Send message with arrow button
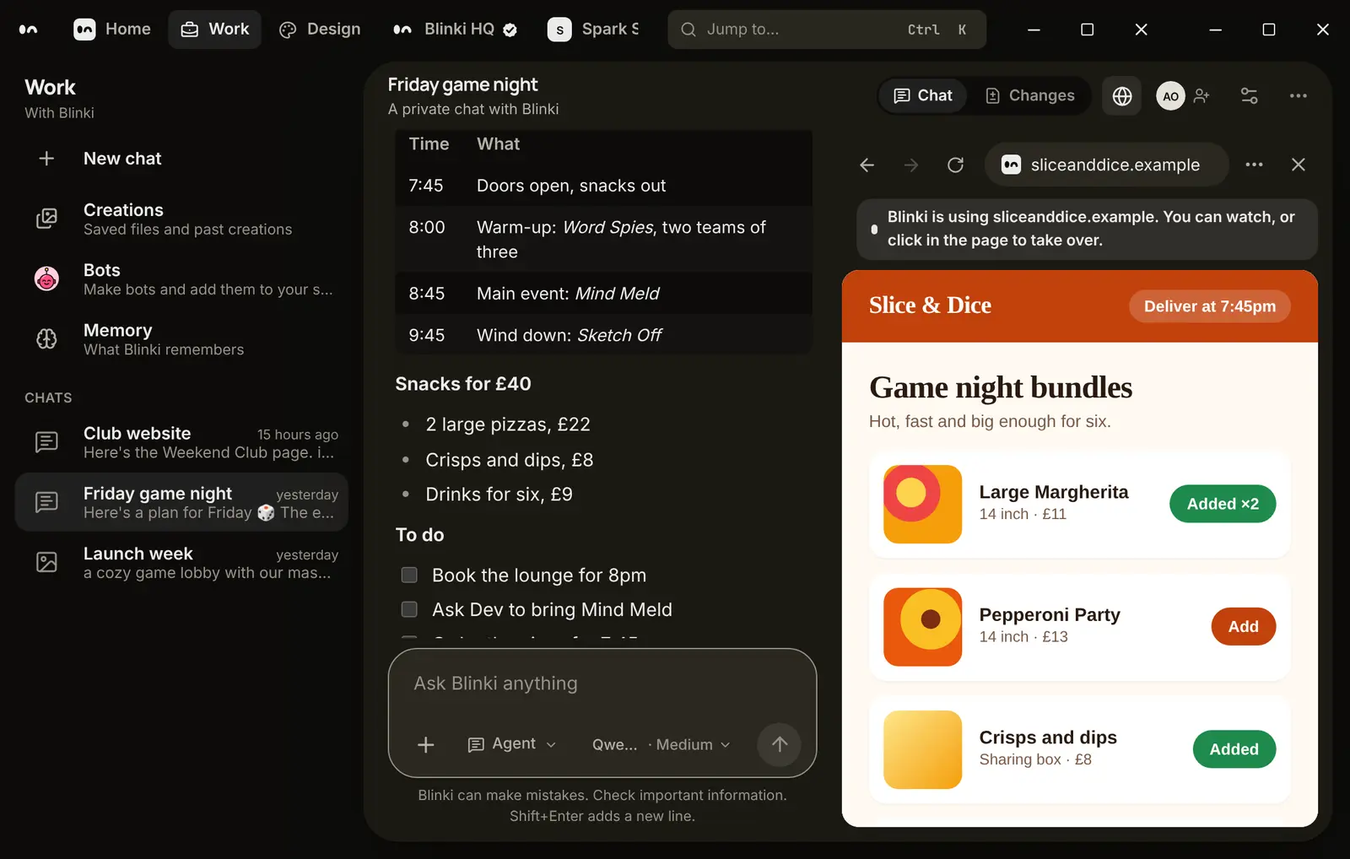 click(779, 744)
